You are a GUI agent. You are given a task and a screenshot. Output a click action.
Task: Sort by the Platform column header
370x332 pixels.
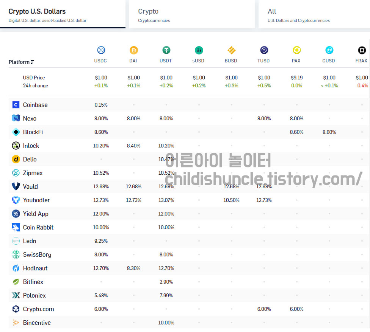[x=21, y=62]
